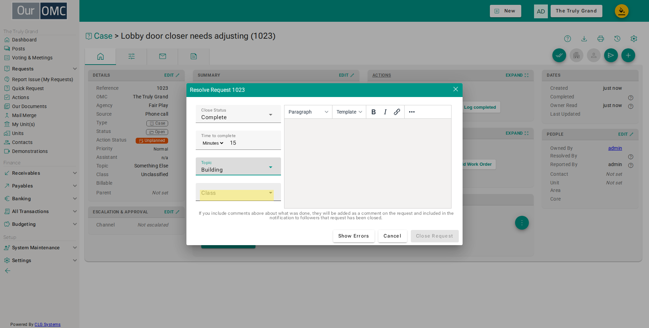Viewport: 649px width, 328px height.
Task: Open the page settings gear icon
Action: pos(634,39)
